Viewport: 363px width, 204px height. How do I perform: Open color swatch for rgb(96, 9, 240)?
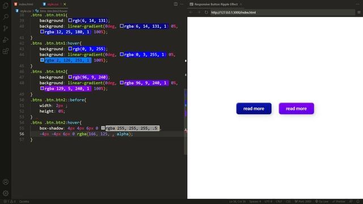(70, 77)
